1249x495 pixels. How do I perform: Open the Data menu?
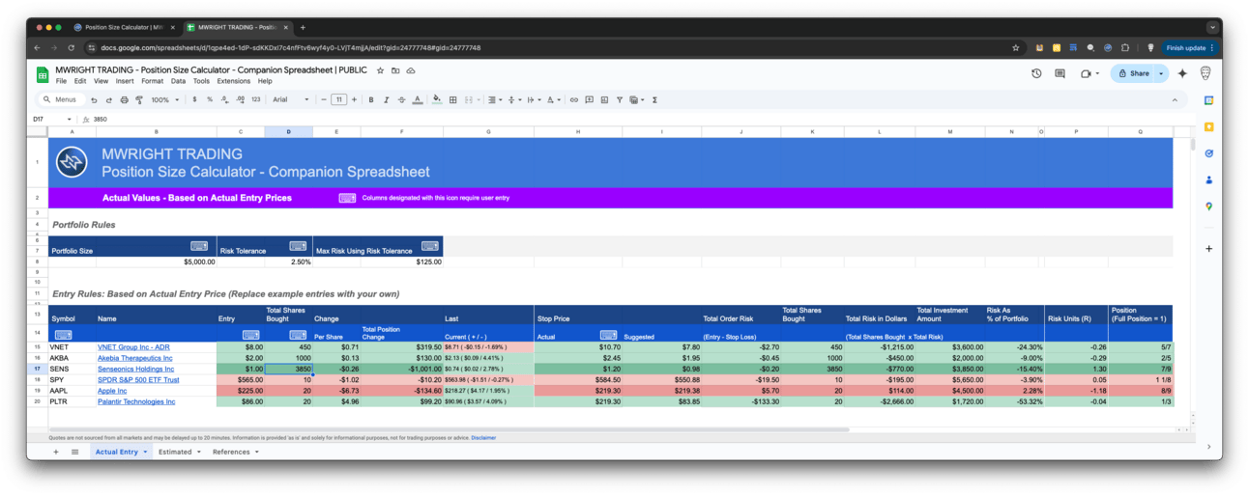click(178, 81)
